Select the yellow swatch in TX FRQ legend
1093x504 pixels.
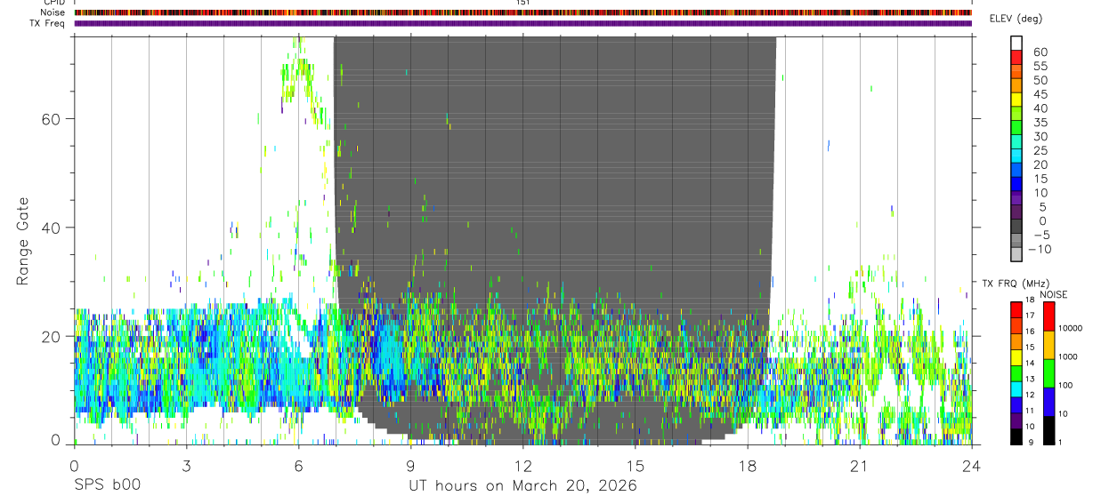click(1016, 357)
